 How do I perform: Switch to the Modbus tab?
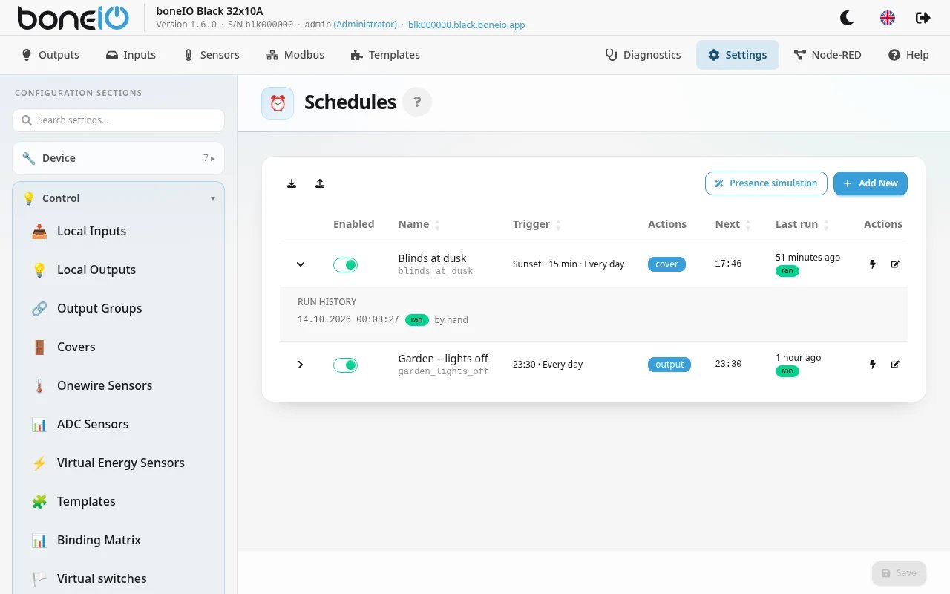pyautogui.click(x=295, y=55)
